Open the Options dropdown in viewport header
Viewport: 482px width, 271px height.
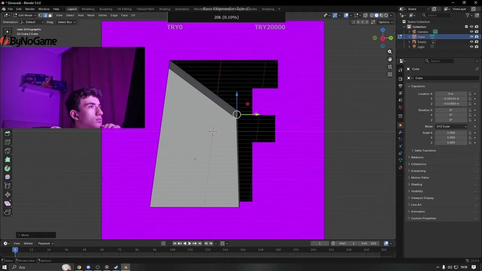click(386, 22)
